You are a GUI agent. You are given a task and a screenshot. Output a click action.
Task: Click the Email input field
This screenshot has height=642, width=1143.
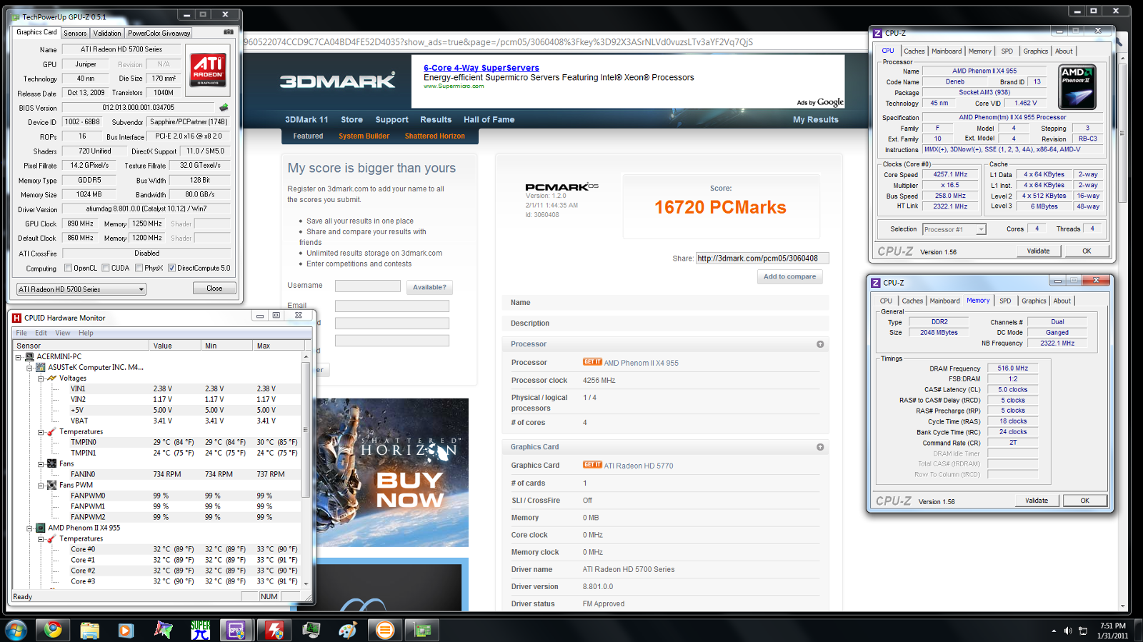click(392, 306)
